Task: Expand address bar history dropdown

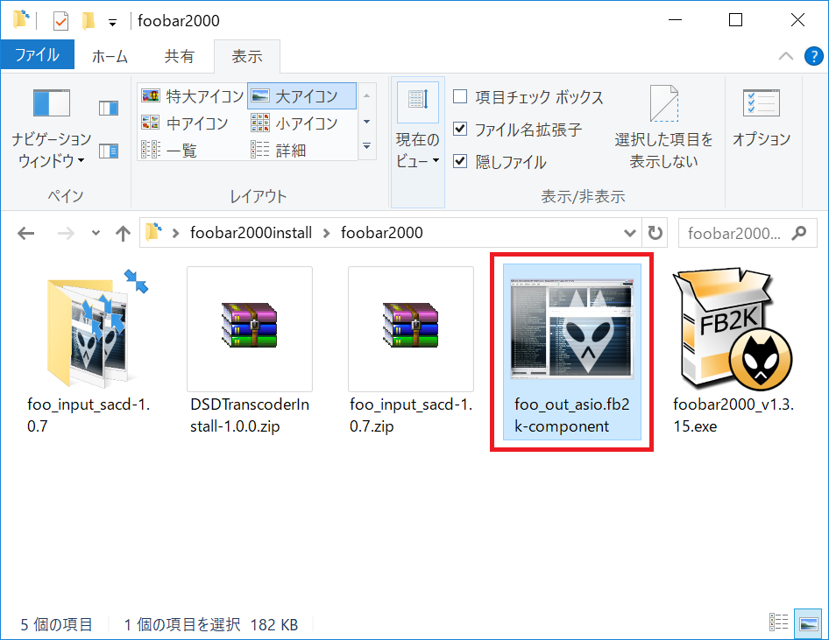Action: 630,233
